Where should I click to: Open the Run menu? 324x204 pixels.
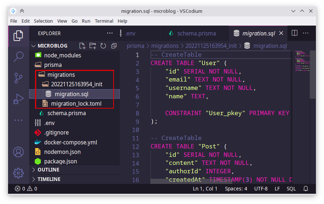point(86,21)
